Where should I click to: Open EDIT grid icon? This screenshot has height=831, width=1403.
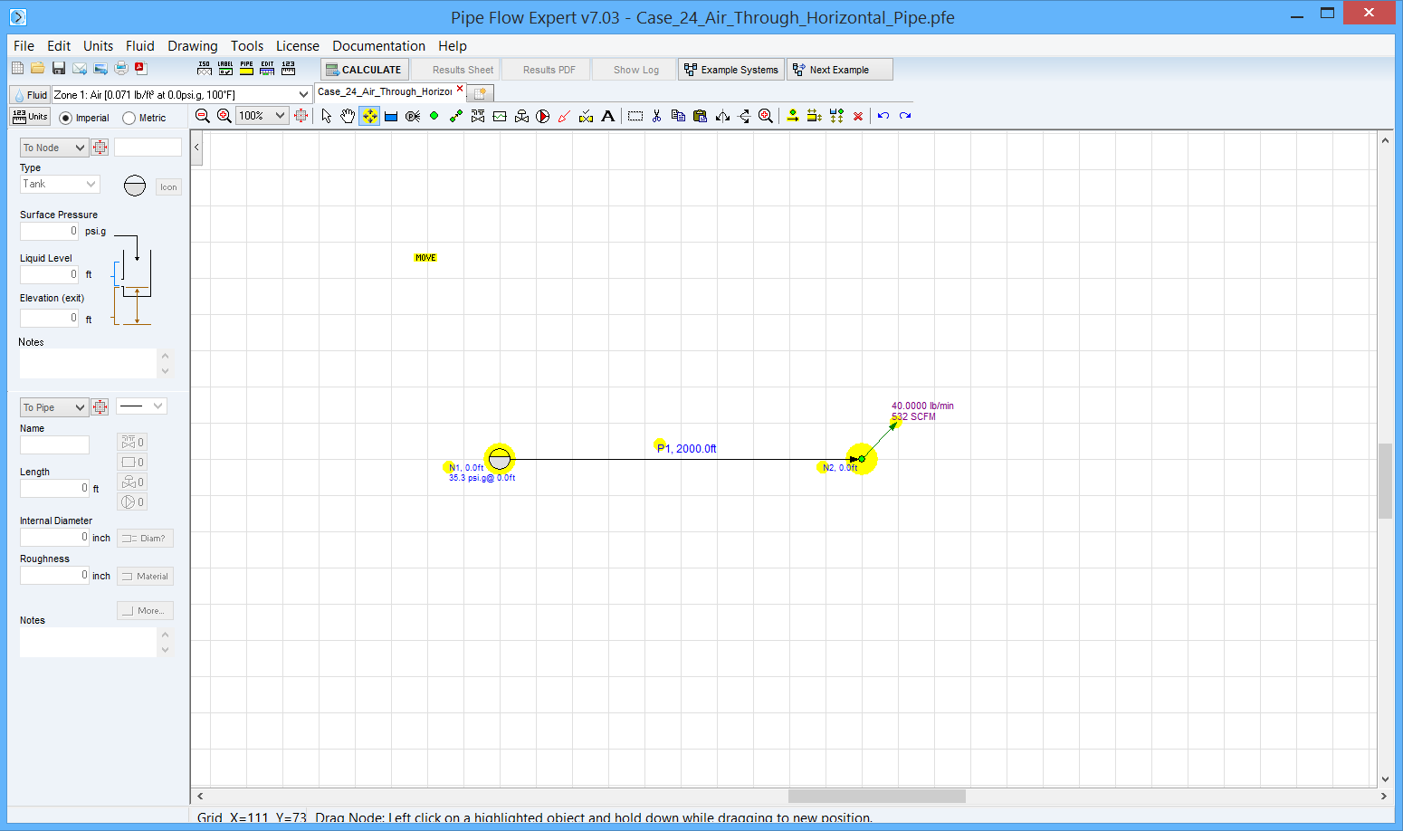point(267,69)
